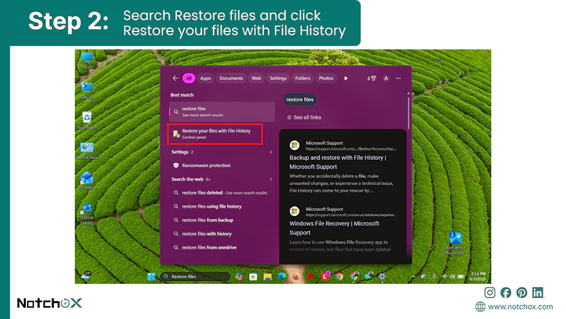Open Recycle Bin desktop icon
Screen dimensions: 566x319
[87, 120]
